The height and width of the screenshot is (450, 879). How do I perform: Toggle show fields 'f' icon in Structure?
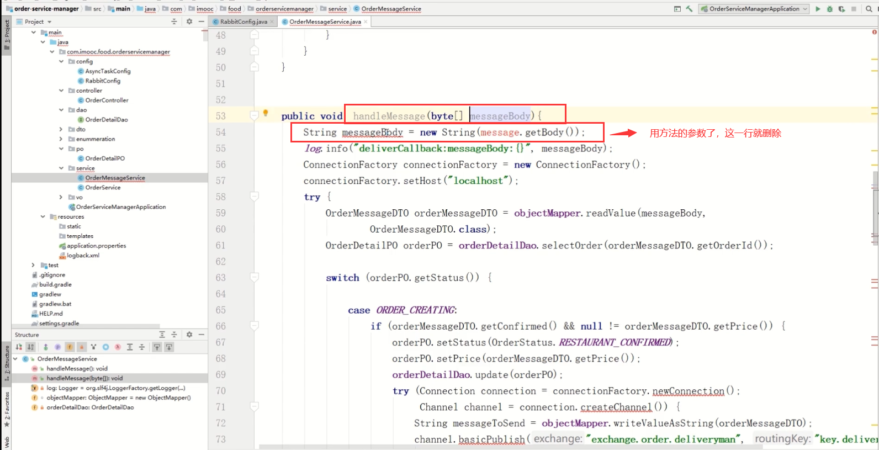(x=70, y=347)
